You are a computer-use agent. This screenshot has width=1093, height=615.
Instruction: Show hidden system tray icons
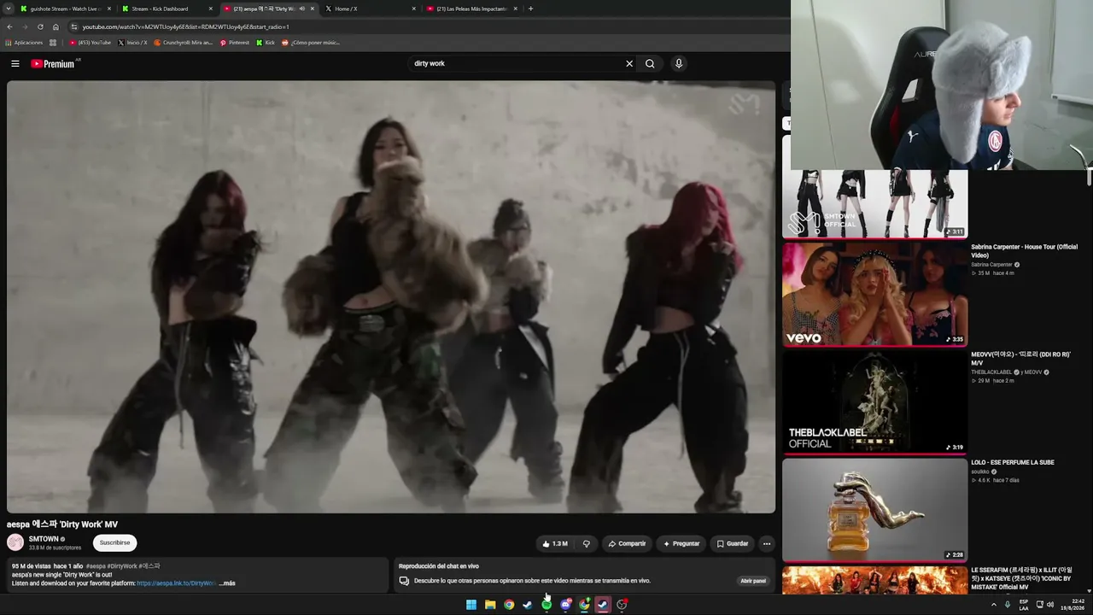pos(993,605)
